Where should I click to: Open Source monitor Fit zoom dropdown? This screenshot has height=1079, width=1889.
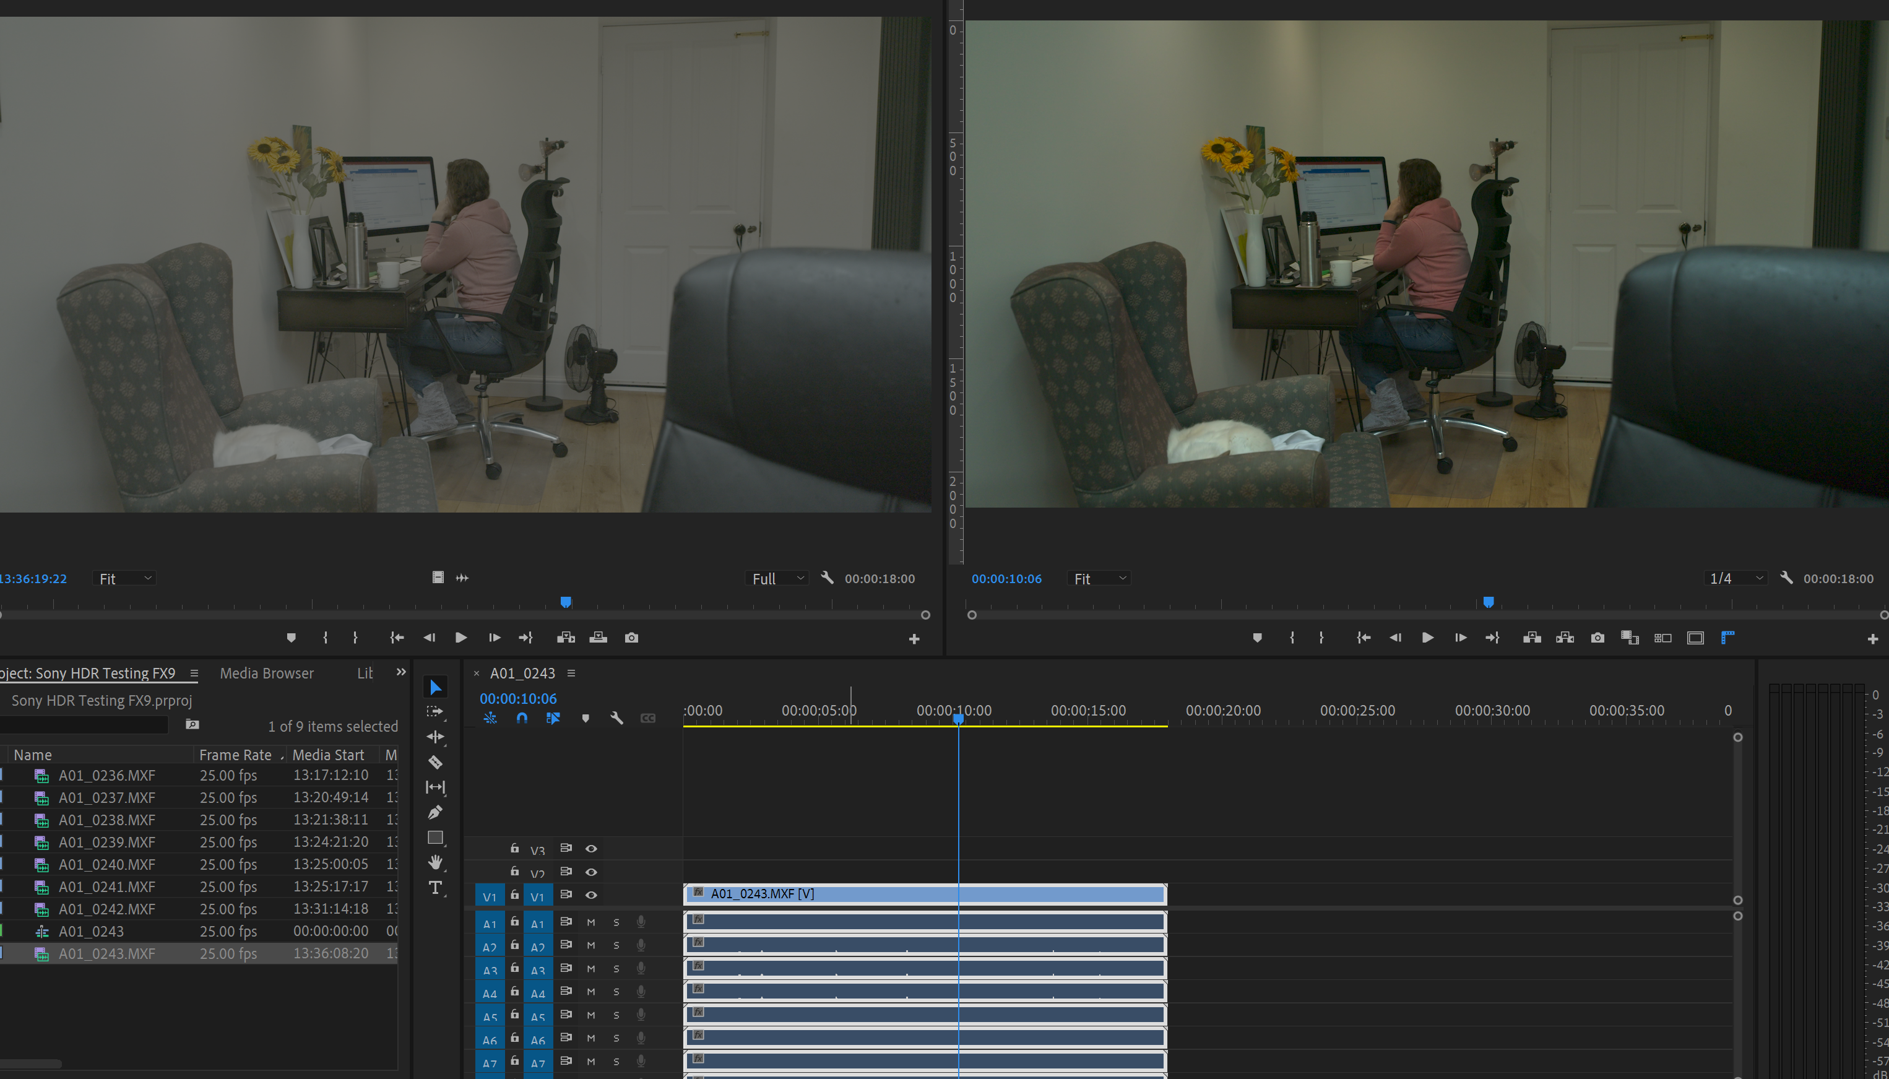click(124, 579)
